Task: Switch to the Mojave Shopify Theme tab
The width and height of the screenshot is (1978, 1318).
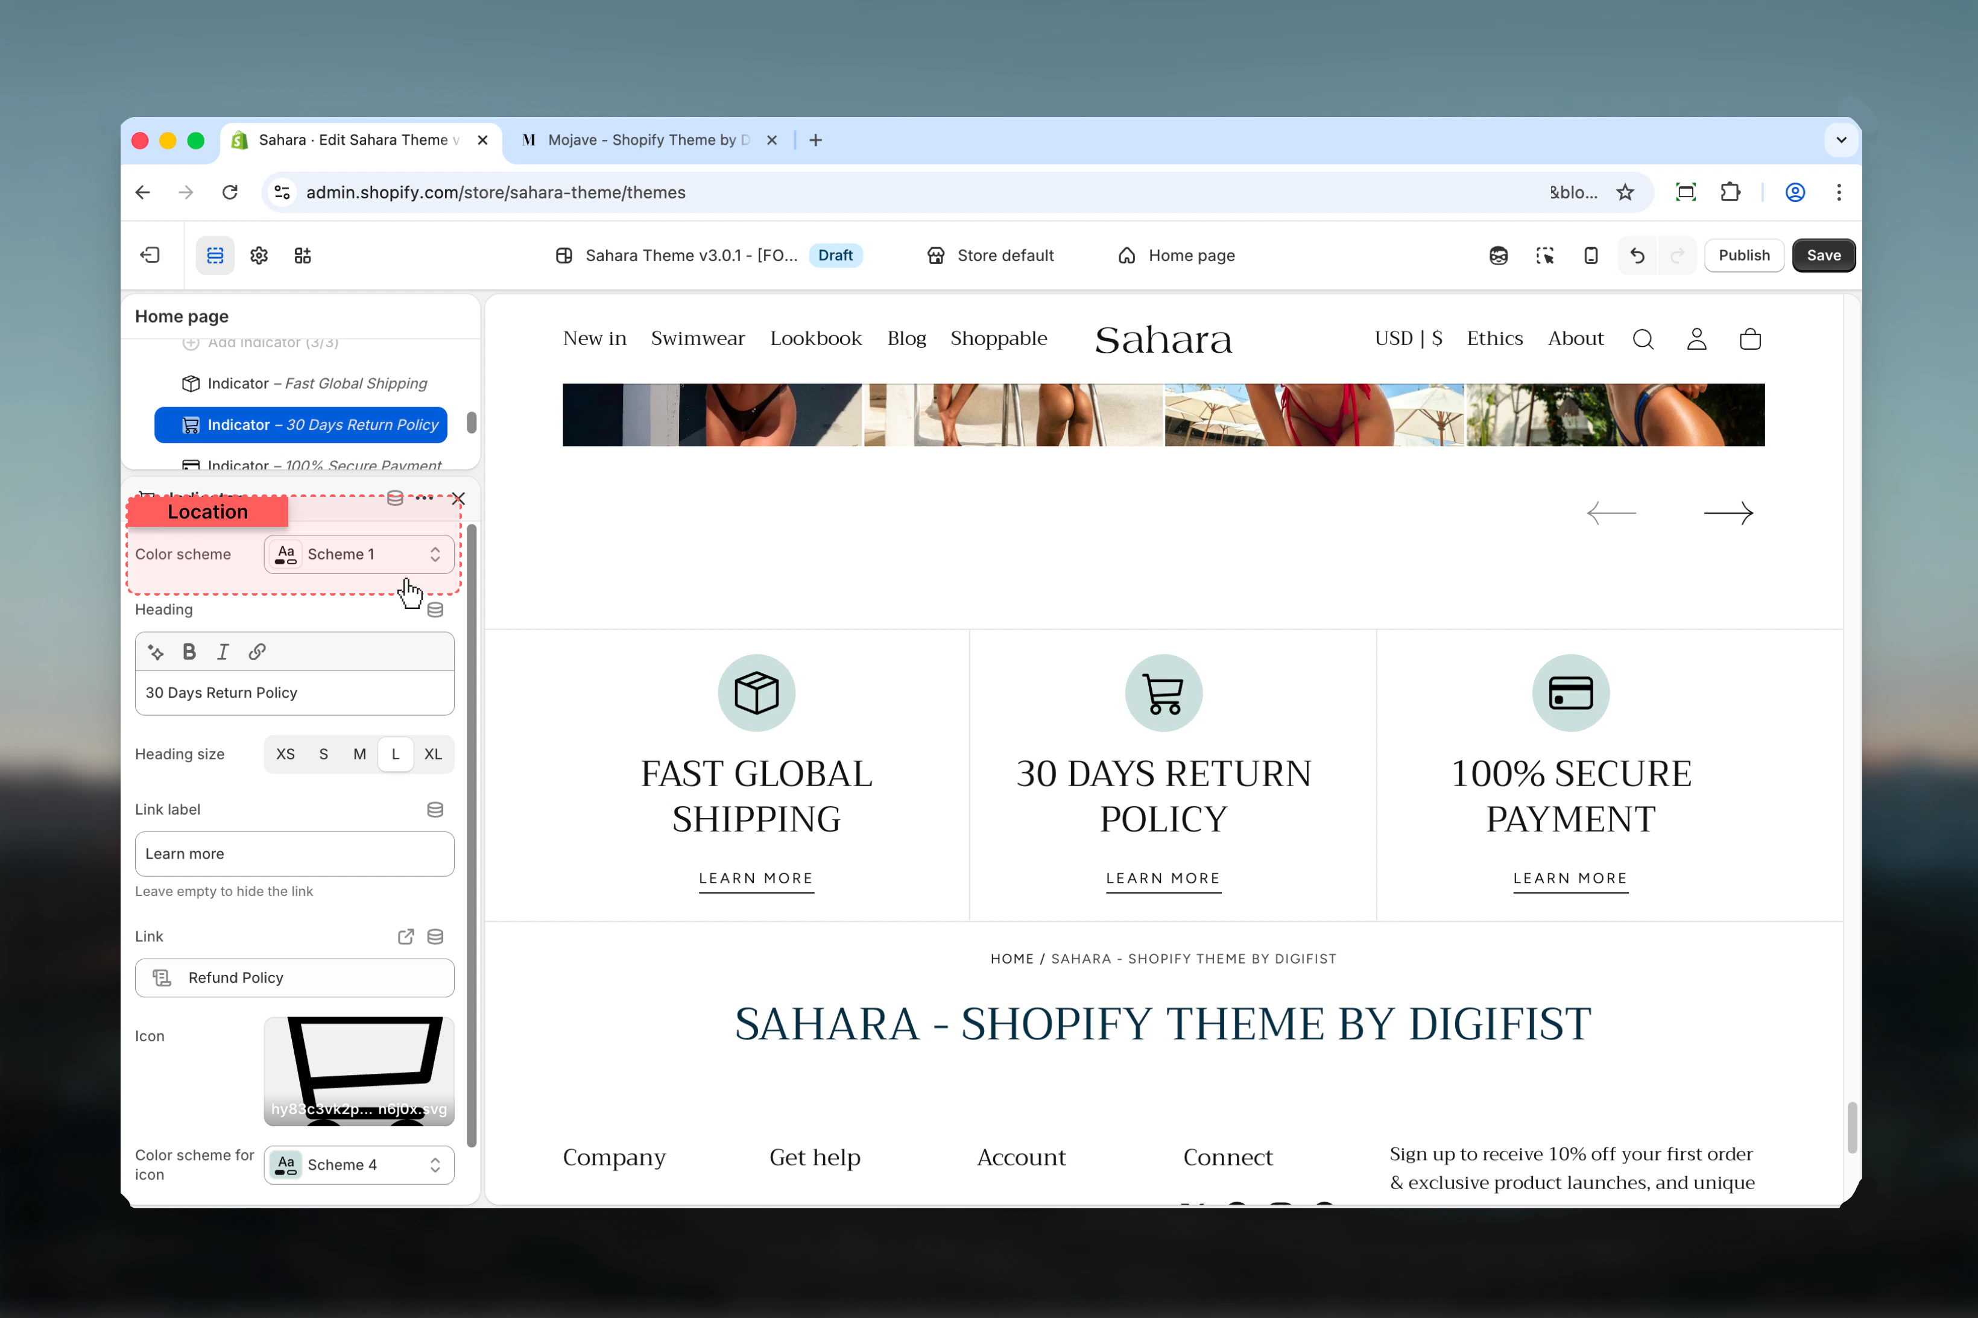Action: pyautogui.click(x=648, y=140)
